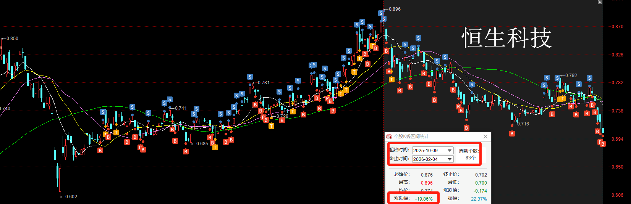631x204 pixels.
Task: Click the 0.896 peak price label on chart
Action: 395,9
